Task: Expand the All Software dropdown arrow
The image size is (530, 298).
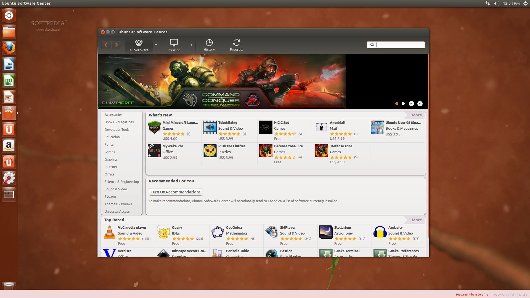Action: click(x=156, y=45)
